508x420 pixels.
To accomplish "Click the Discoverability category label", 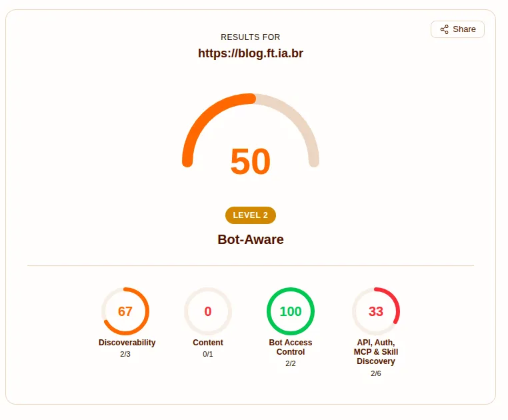I will pos(127,343).
